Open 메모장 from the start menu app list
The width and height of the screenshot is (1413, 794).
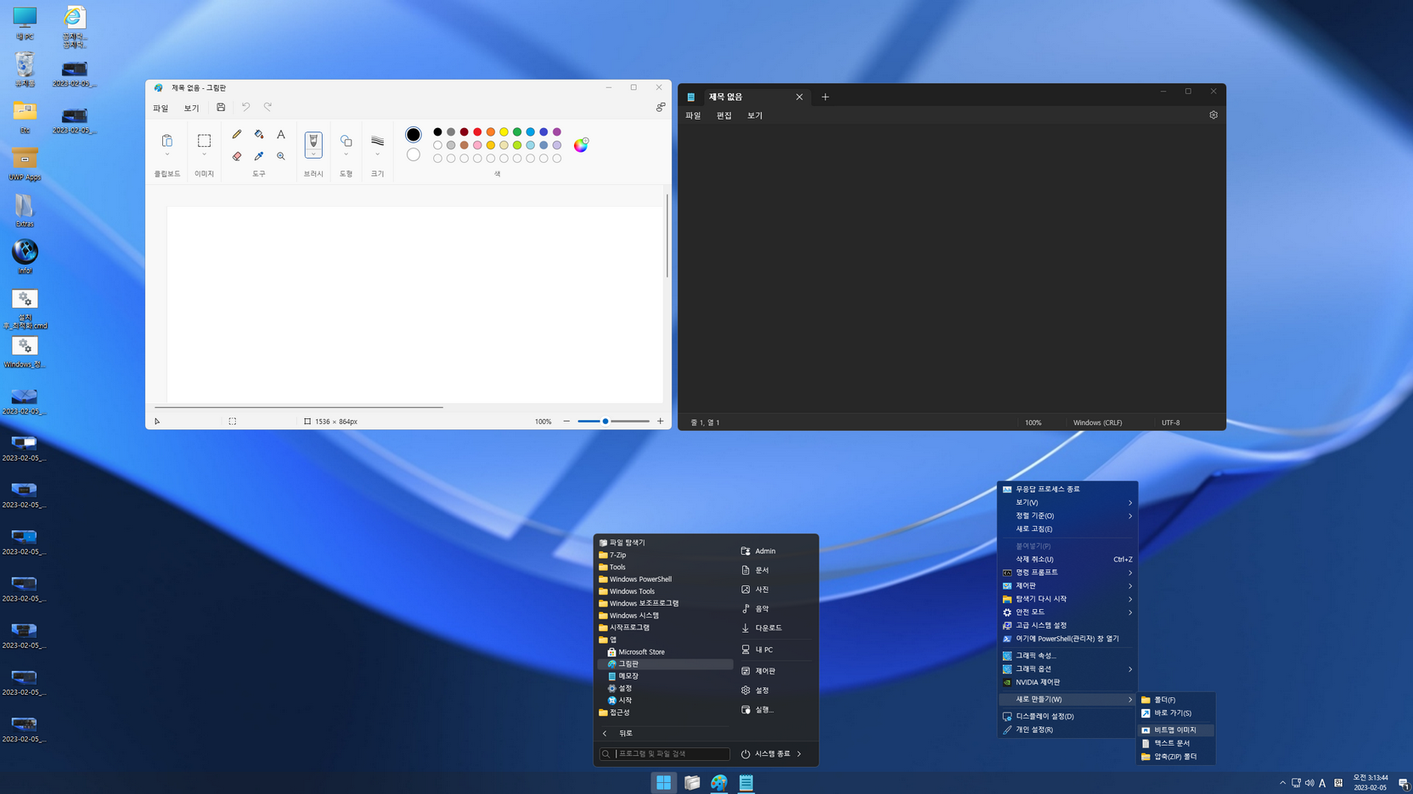click(x=628, y=676)
